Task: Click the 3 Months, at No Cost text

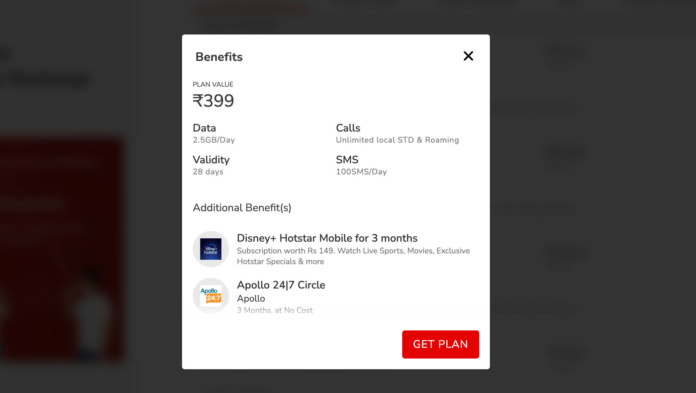Action: [275, 310]
